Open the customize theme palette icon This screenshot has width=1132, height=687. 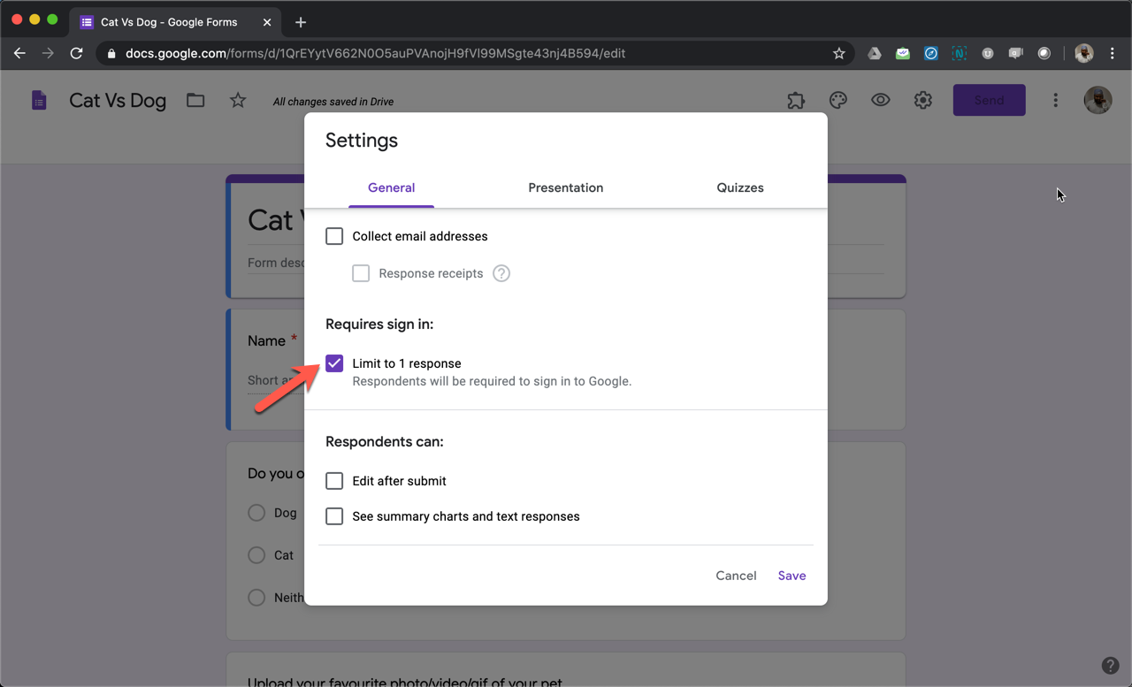point(838,101)
